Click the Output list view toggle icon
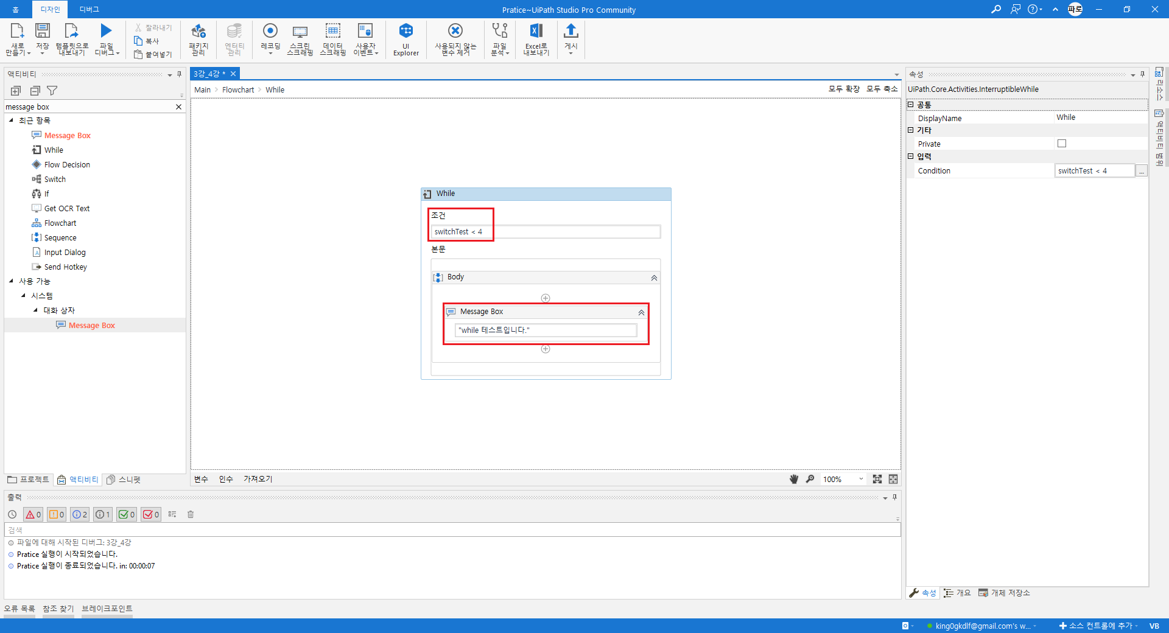 click(x=172, y=514)
